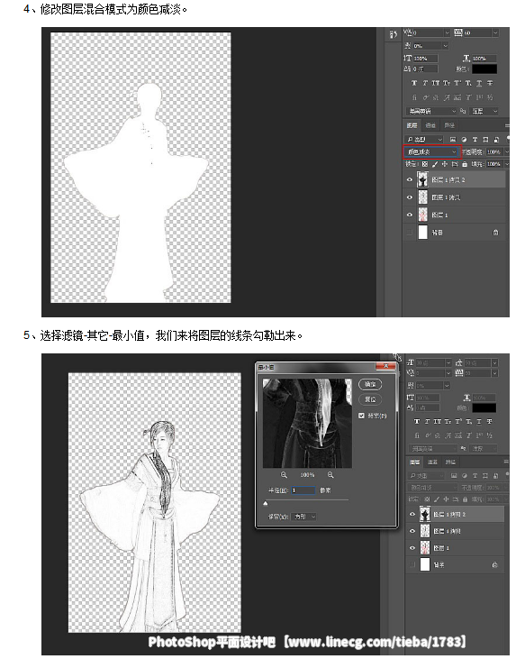
Task: Open layer filter type dropdown, step 4
Action: [x=424, y=140]
